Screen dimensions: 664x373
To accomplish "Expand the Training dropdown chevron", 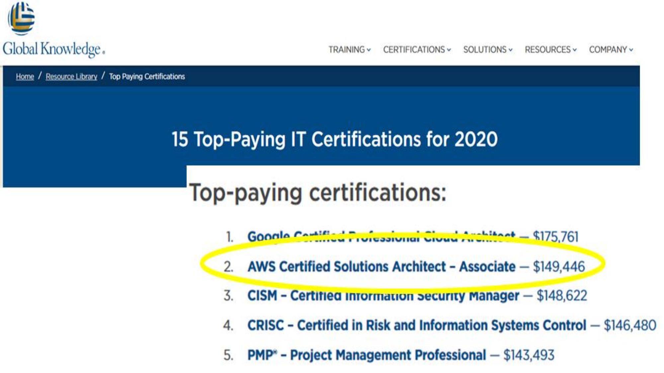I will [x=369, y=50].
